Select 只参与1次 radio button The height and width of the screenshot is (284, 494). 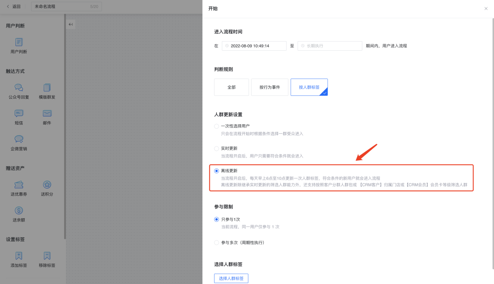tap(216, 219)
